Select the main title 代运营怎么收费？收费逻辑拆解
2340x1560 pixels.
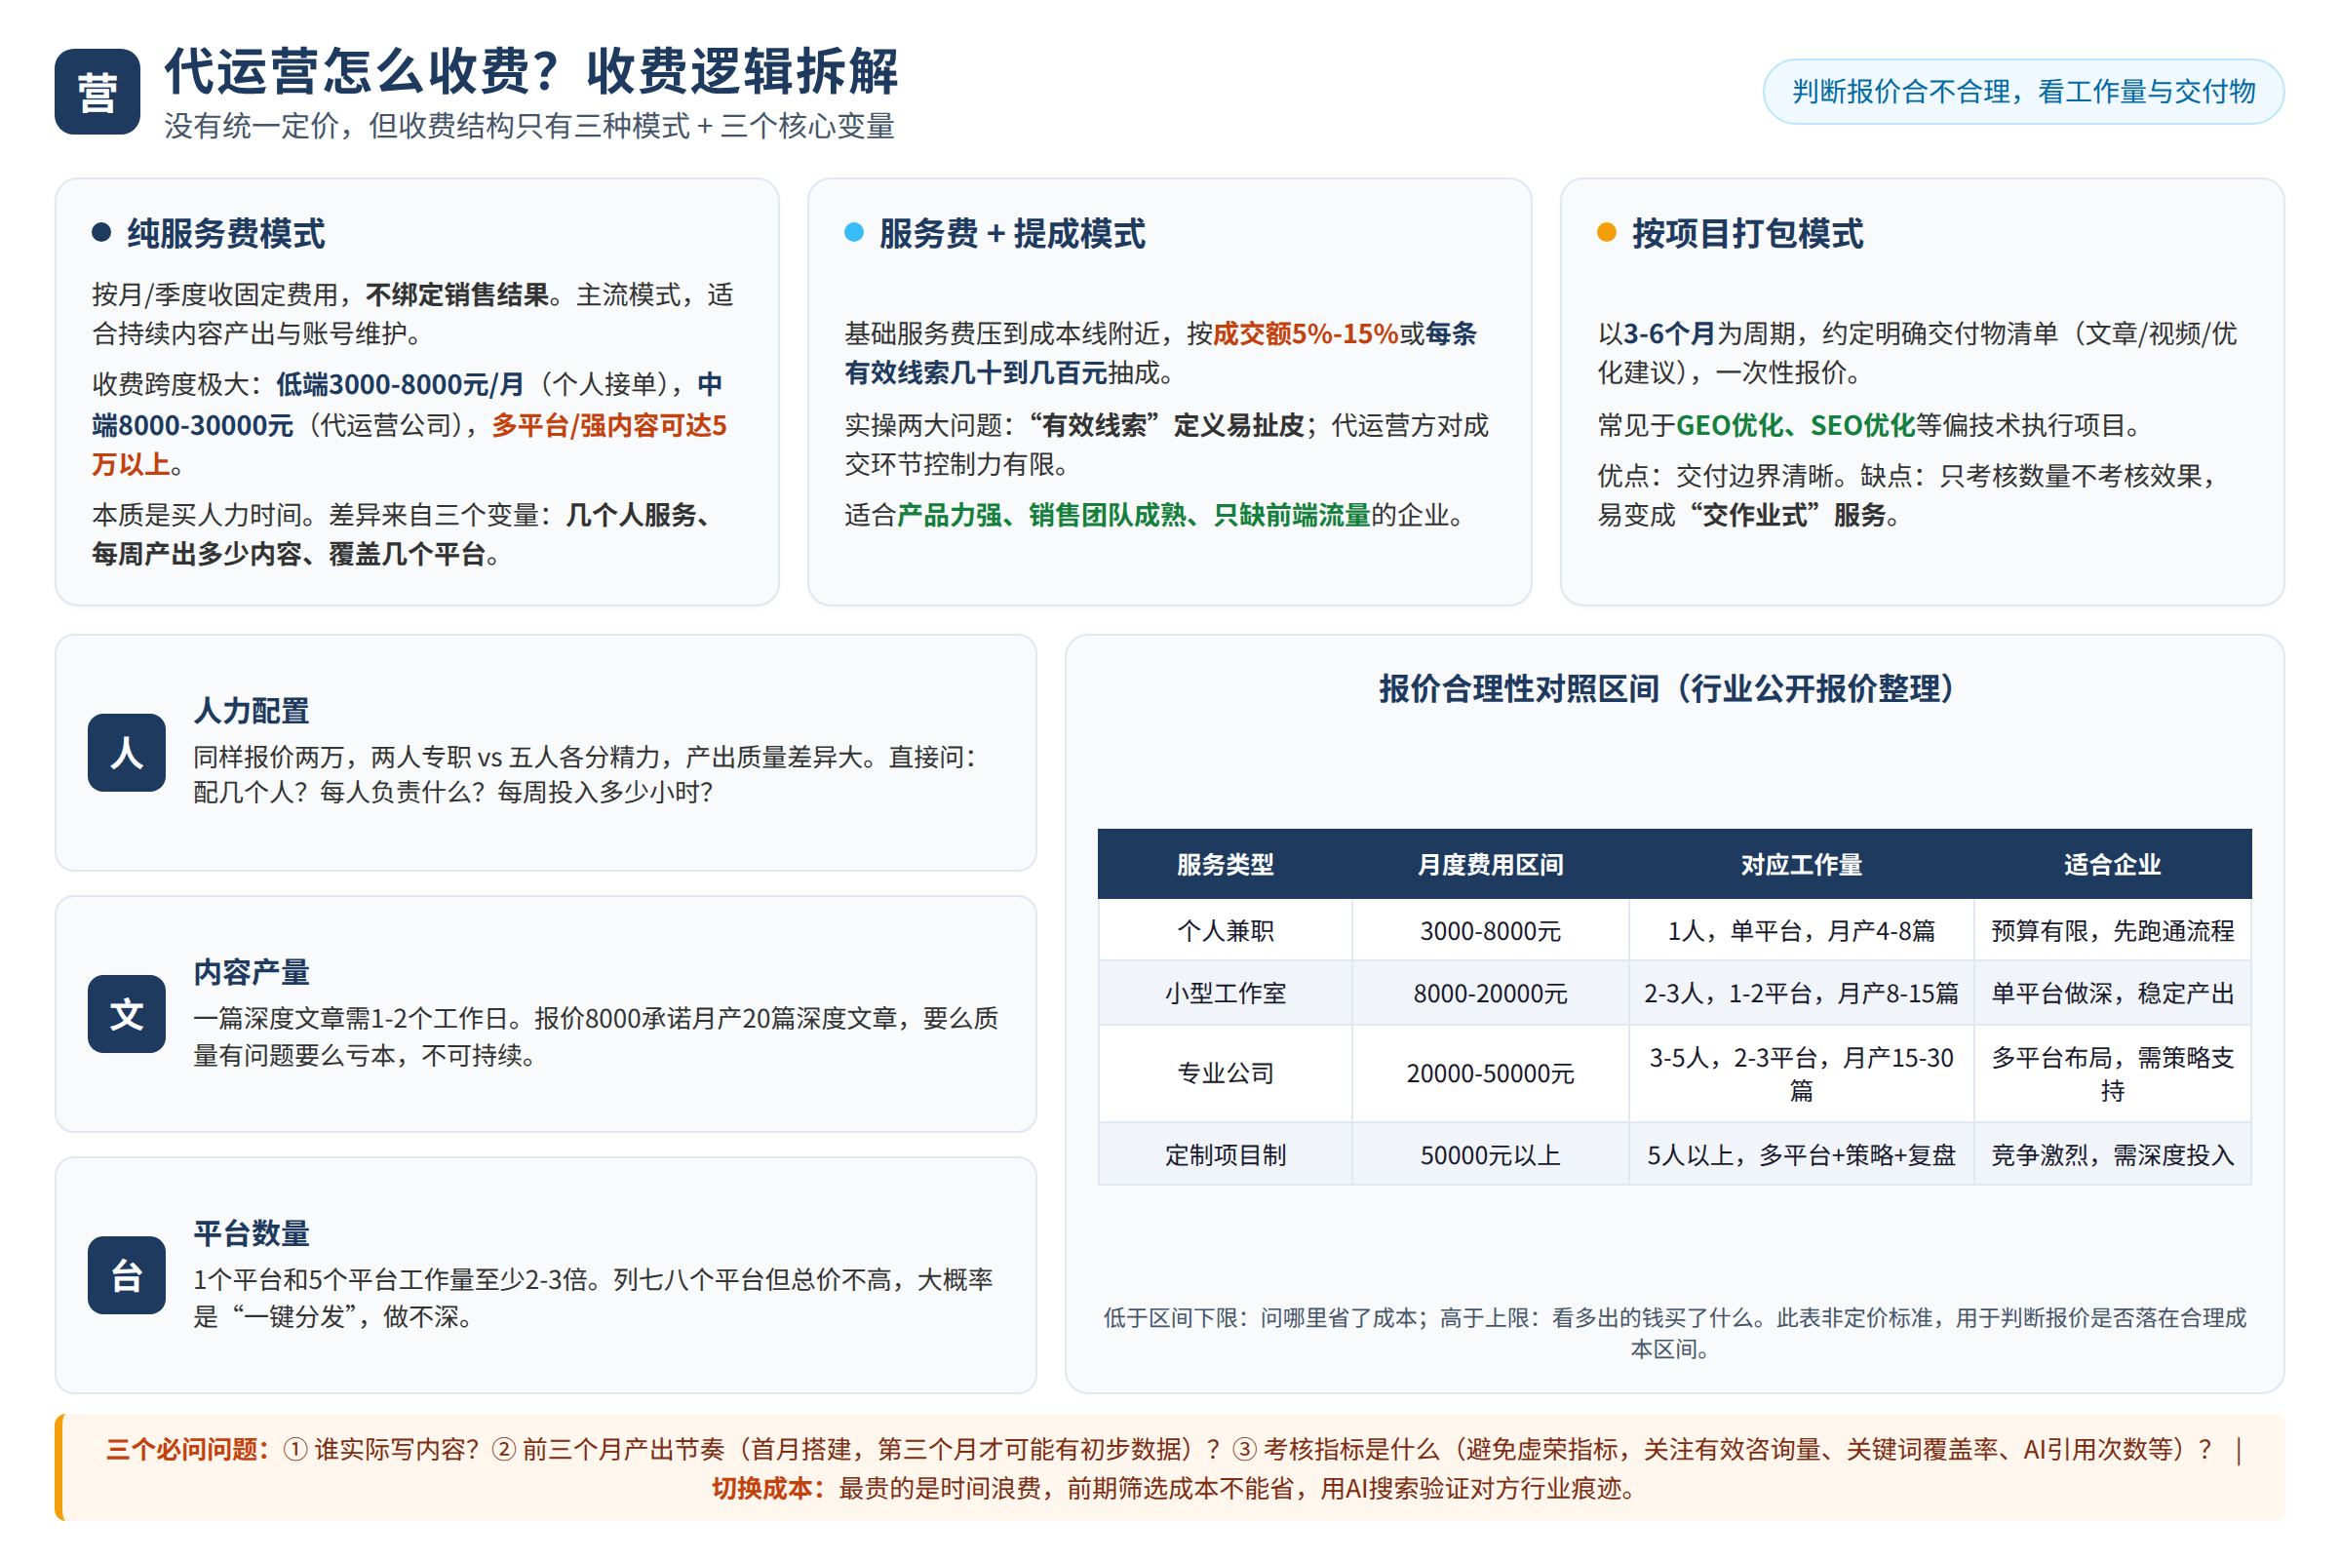click(x=531, y=70)
